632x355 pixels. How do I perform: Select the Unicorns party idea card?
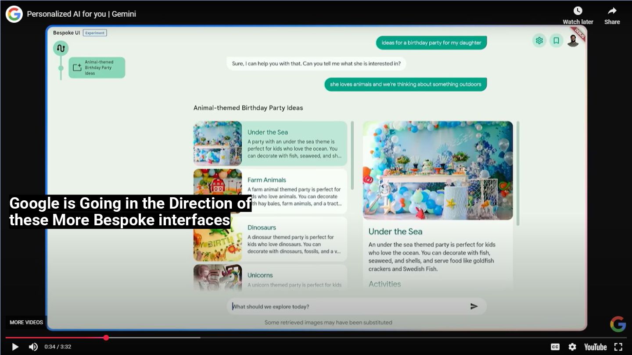pos(270,278)
